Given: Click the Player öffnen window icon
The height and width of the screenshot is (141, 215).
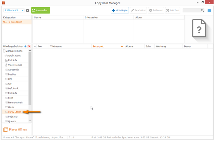Looking at the screenshot, I should pos(6,129).
